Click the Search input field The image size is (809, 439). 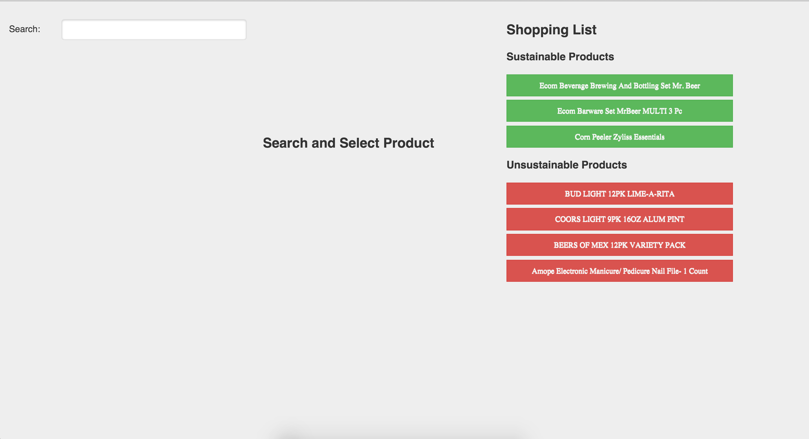click(x=154, y=30)
